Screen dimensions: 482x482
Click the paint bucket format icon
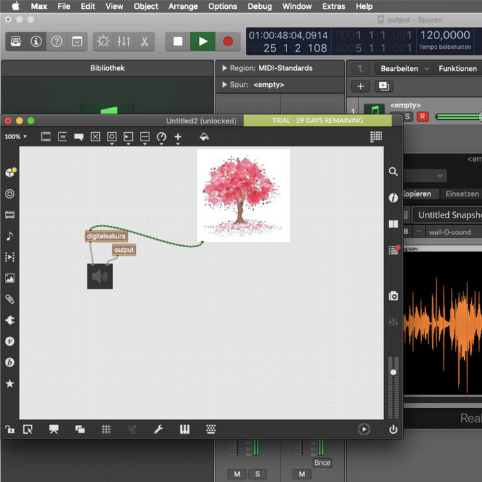(203, 137)
